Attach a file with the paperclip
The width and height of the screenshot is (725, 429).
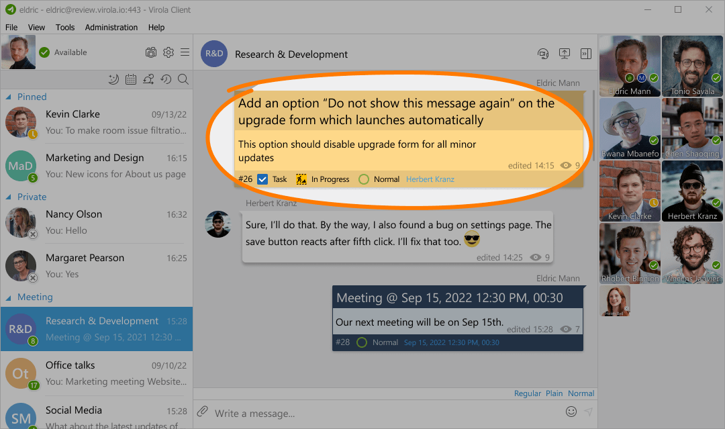(202, 412)
